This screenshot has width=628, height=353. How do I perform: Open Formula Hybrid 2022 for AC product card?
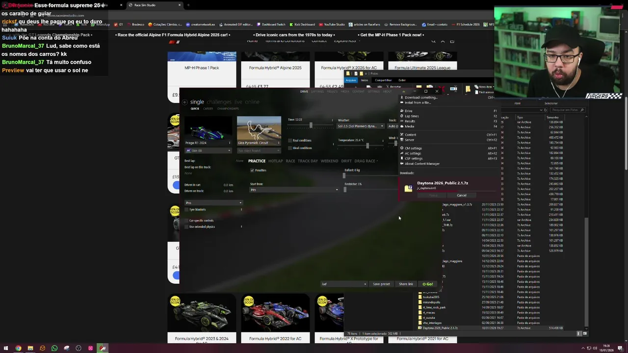275,318
